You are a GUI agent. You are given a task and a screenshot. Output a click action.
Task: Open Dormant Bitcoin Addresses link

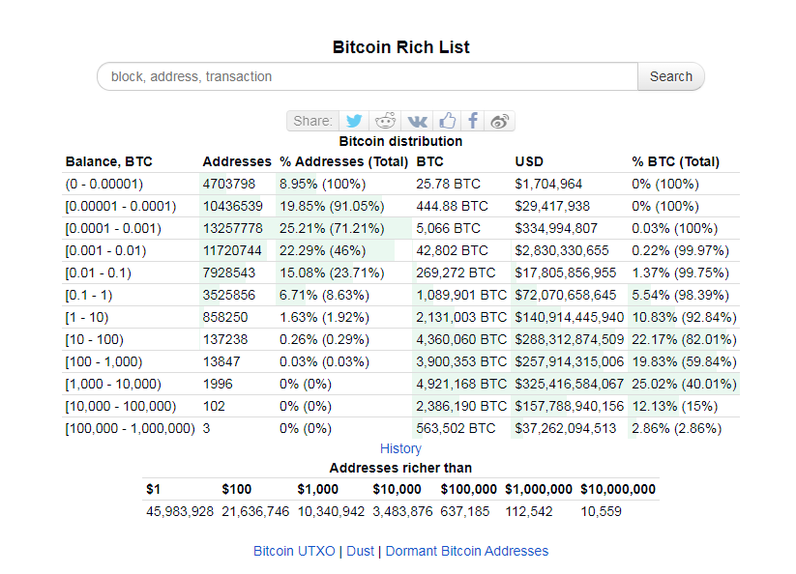tap(467, 551)
